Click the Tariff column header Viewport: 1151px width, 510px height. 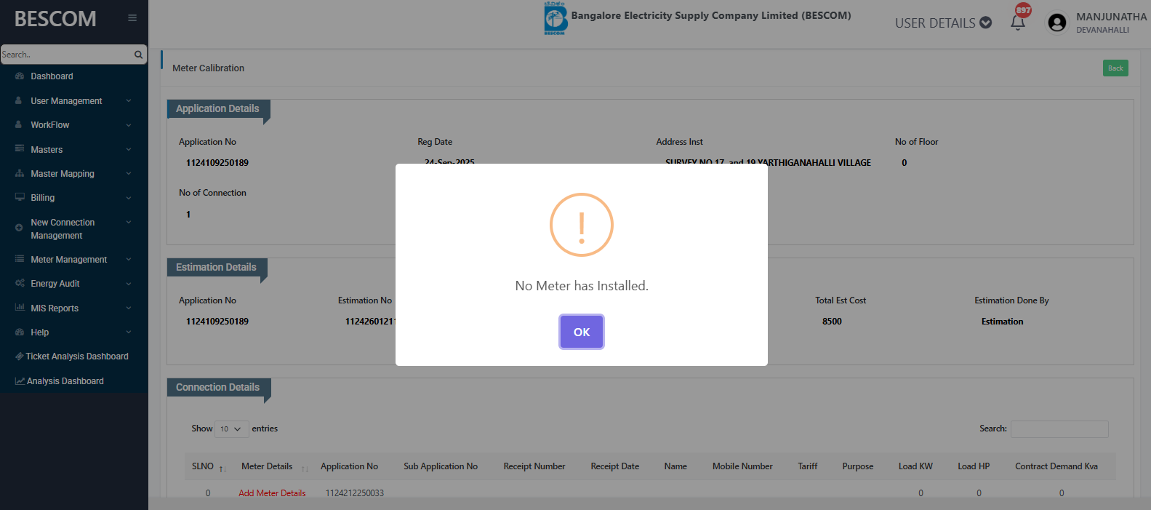pos(808,466)
